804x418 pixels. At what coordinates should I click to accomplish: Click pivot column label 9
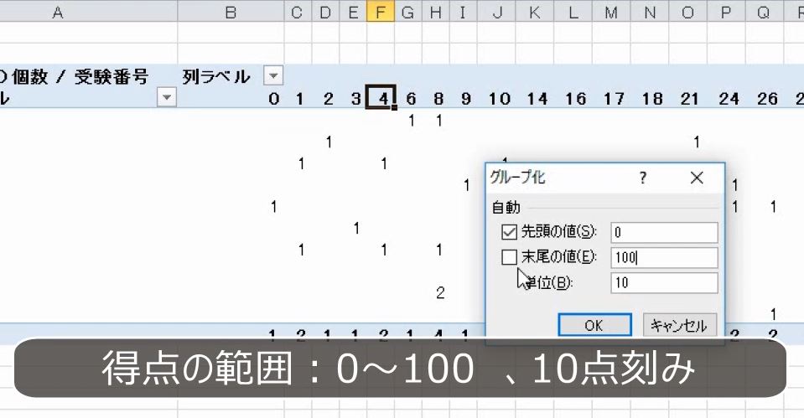466,98
